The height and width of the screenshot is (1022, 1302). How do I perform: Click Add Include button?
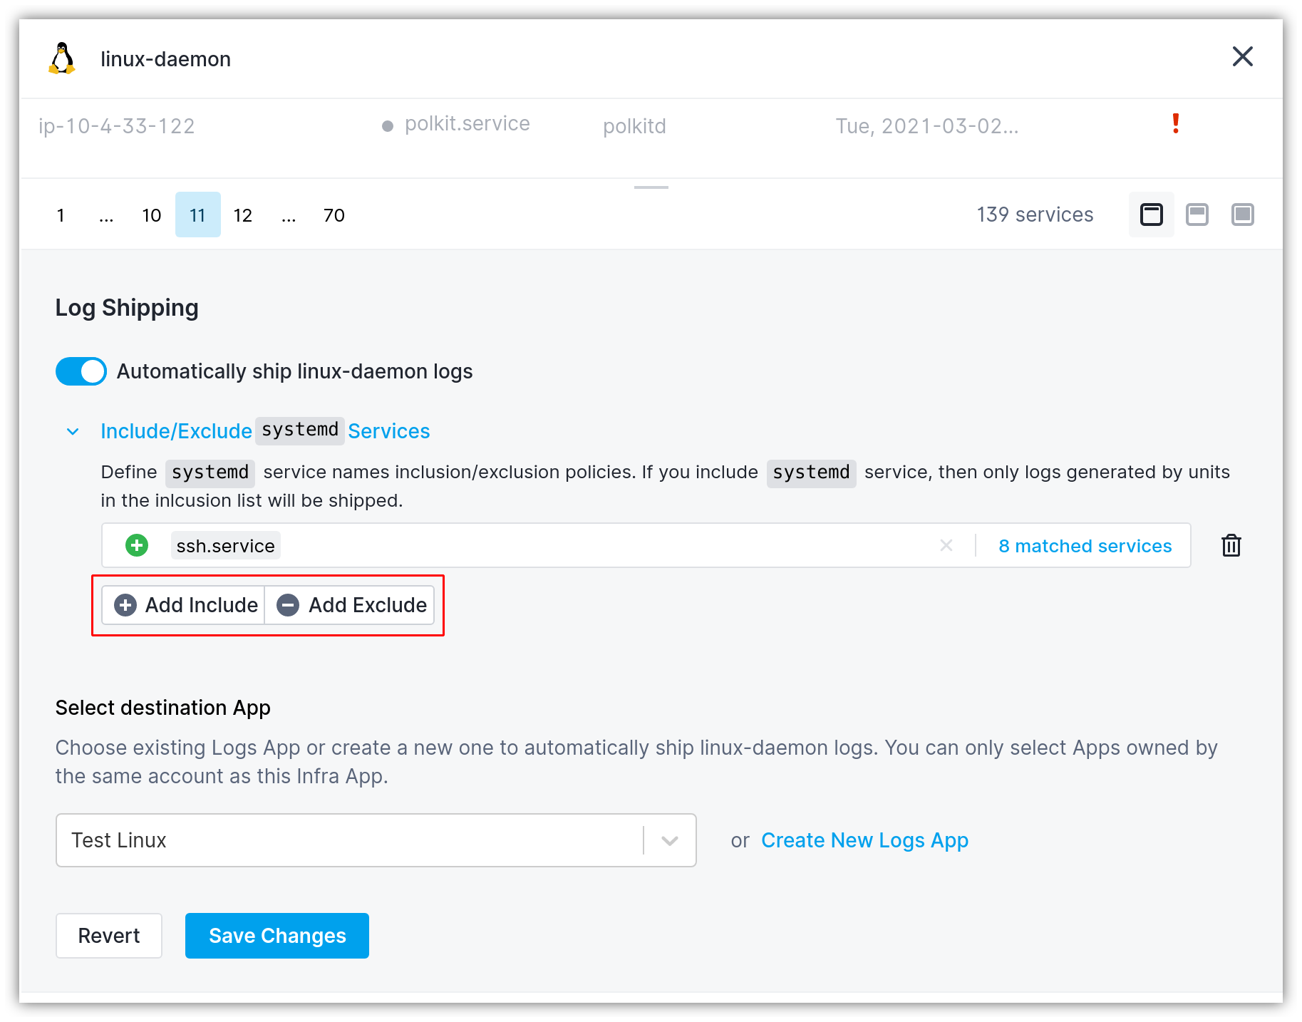(x=183, y=605)
